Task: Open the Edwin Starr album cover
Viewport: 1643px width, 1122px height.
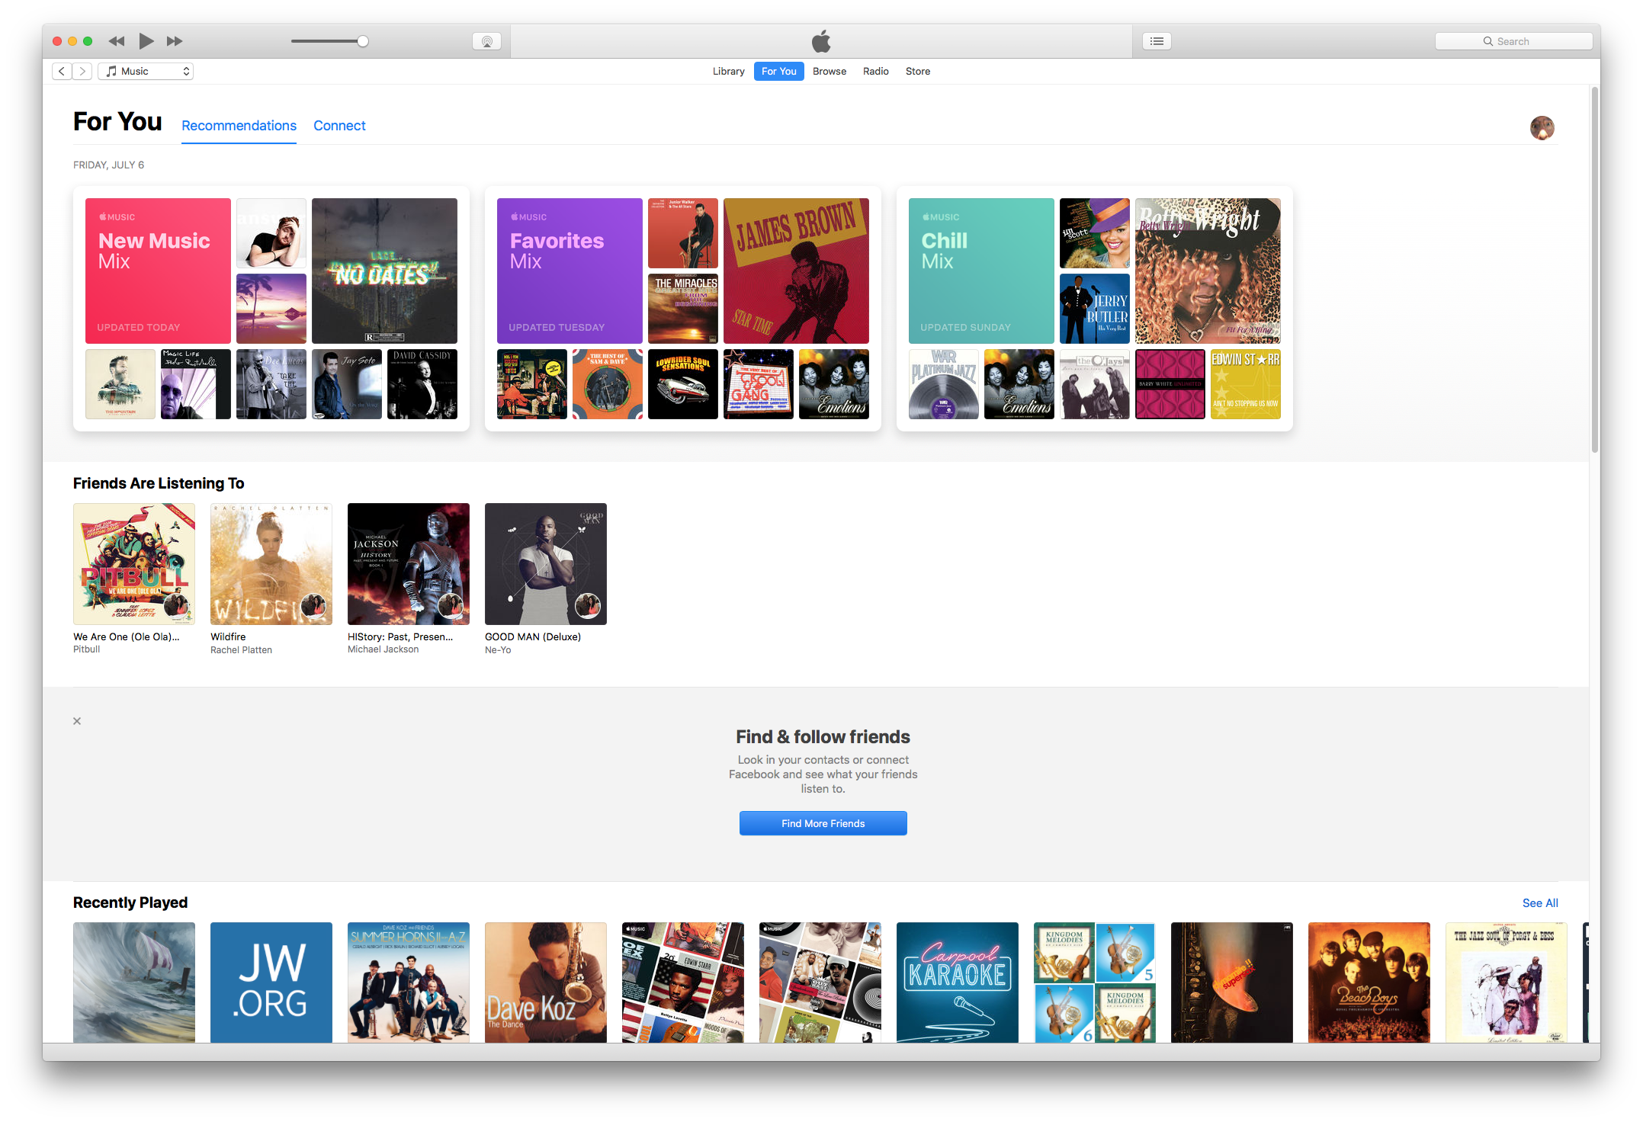Action: click(1246, 384)
